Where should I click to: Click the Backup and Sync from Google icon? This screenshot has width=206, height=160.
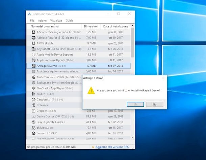(33, 83)
